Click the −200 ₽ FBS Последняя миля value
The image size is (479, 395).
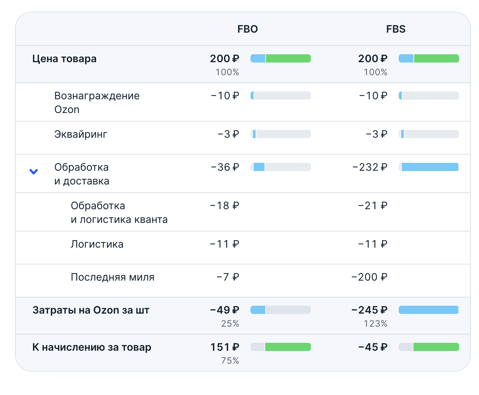(369, 277)
